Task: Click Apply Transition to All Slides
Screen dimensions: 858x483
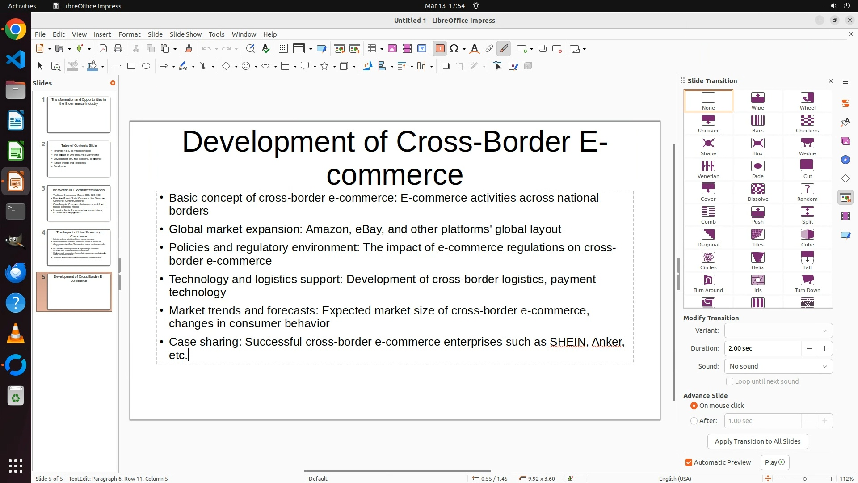Action: point(757,441)
